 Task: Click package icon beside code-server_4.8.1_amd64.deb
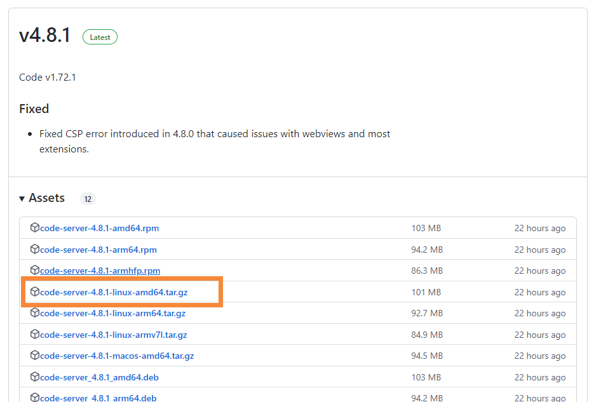click(x=35, y=377)
